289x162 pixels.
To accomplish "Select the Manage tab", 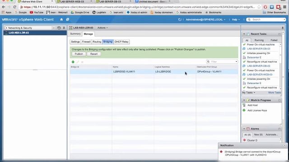I will (x=89, y=34).
